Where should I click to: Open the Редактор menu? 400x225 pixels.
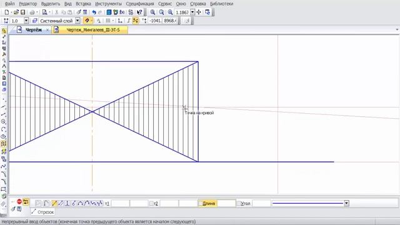28,4
